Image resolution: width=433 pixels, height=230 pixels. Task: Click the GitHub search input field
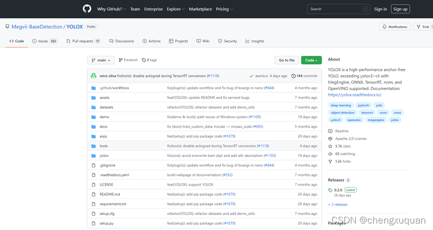338,9
